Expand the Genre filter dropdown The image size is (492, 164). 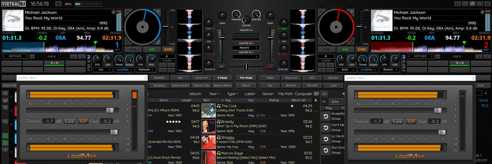(268, 94)
